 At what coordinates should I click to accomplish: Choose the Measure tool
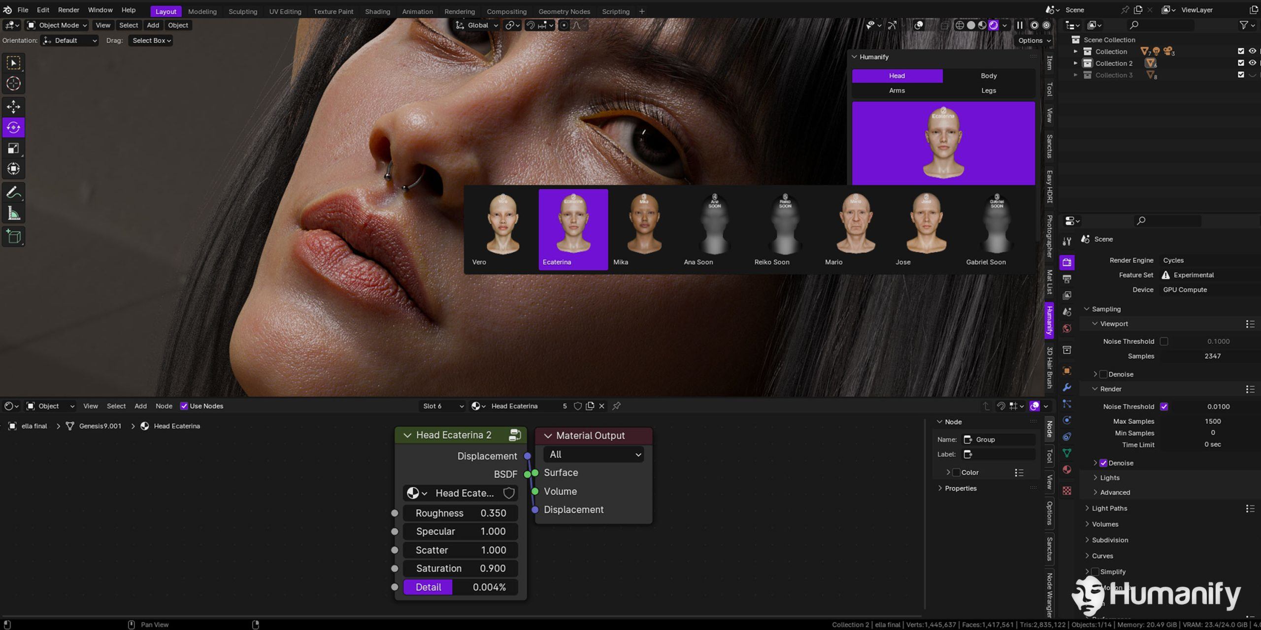(x=13, y=214)
